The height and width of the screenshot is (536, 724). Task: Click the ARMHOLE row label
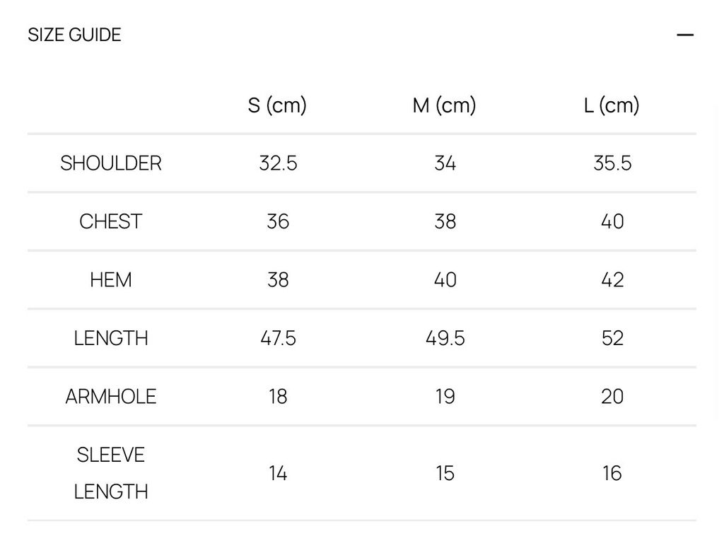111,397
